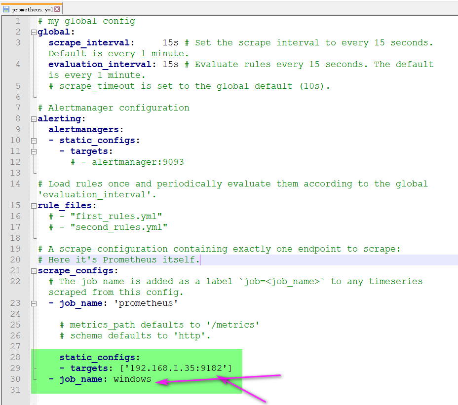
Task: Click the '# A scrape configuration containing' comment
Action: click(x=219, y=249)
